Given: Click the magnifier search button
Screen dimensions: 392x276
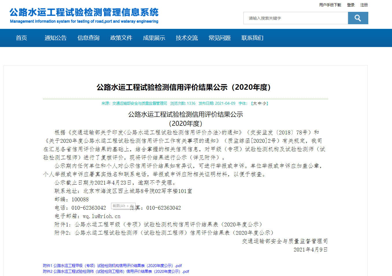Looking at the screenshot, I should coord(358,18).
